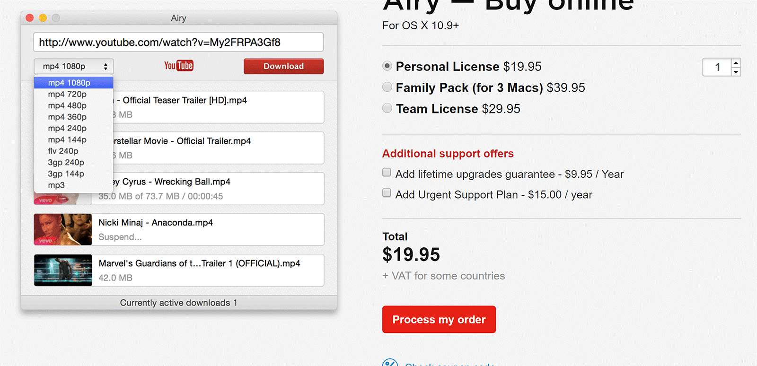Click the YouTube logo in Airy
Screen dimensions: 757x366
179,66
